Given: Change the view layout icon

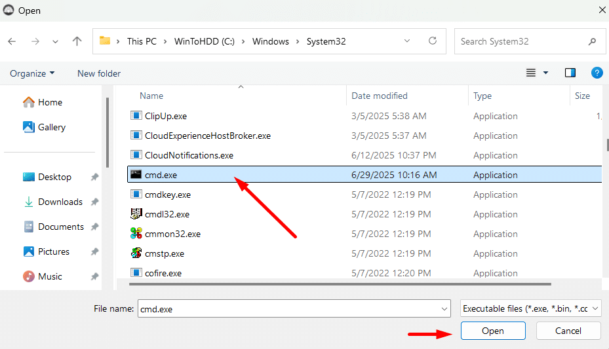Looking at the screenshot, I should (x=531, y=73).
